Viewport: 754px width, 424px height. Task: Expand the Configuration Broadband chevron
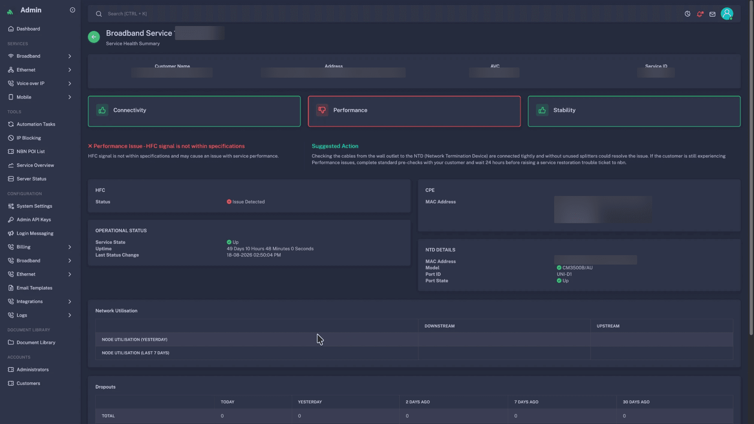[x=70, y=261]
